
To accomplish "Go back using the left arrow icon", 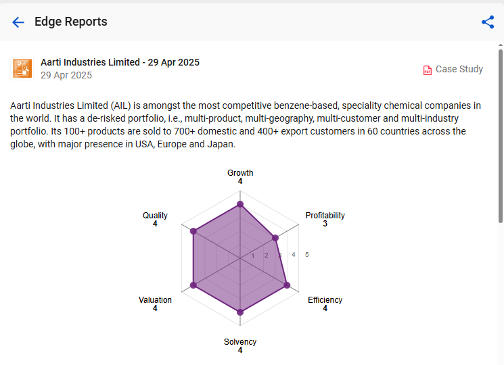I will point(18,22).
